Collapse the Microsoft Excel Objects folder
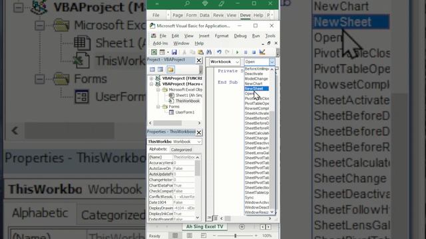Viewport: 426px width, 239px height. [158, 90]
